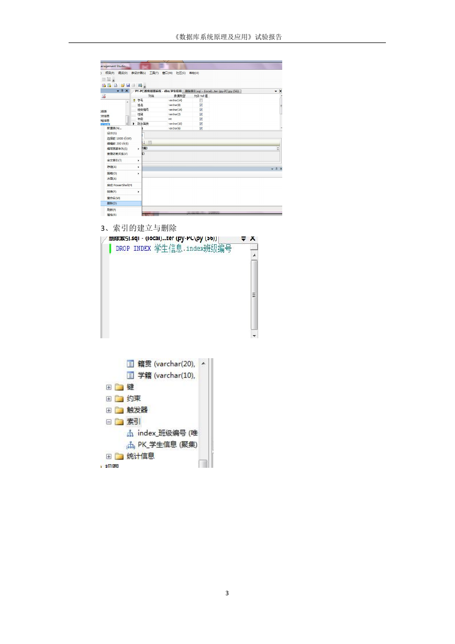Image resolution: width=455 pixels, height=644 pixels.
Task: Choose 刷新(F) from the context menu
Action: coord(121,210)
